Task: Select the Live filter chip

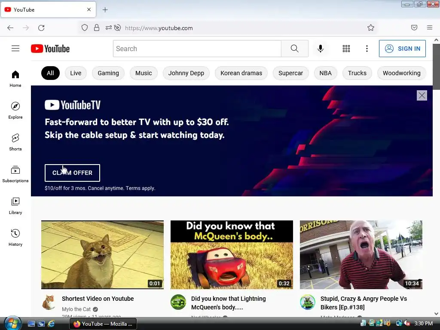Action: pyautogui.click(x=76, y=73)
